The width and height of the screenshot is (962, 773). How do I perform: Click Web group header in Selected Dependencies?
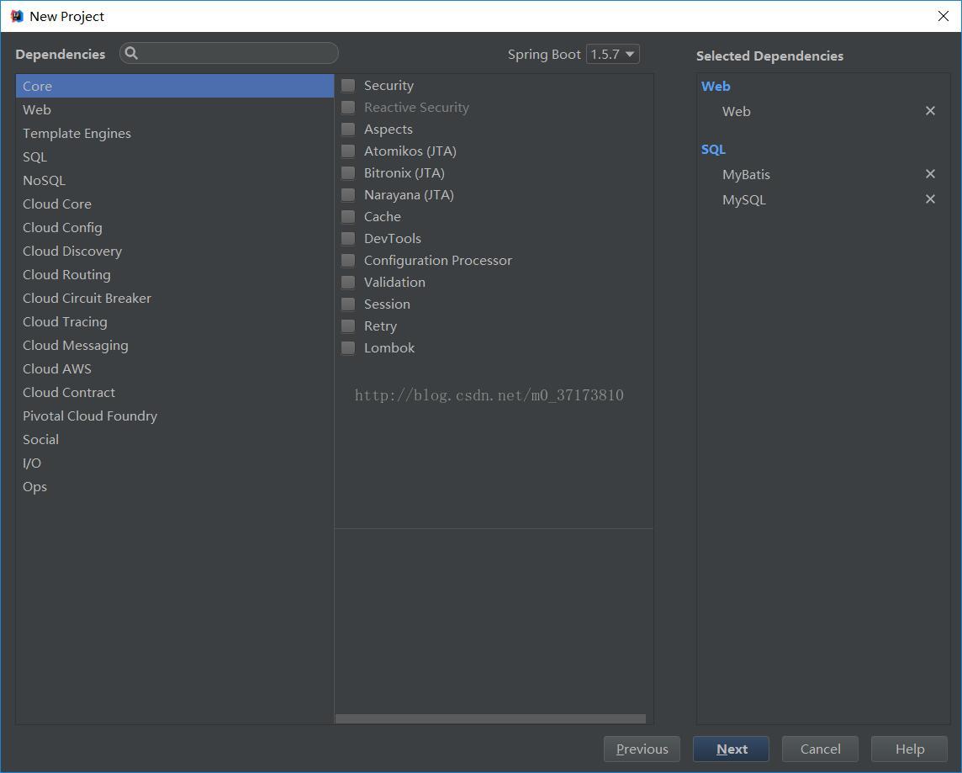pyautogui.click(x=716, y=87)
